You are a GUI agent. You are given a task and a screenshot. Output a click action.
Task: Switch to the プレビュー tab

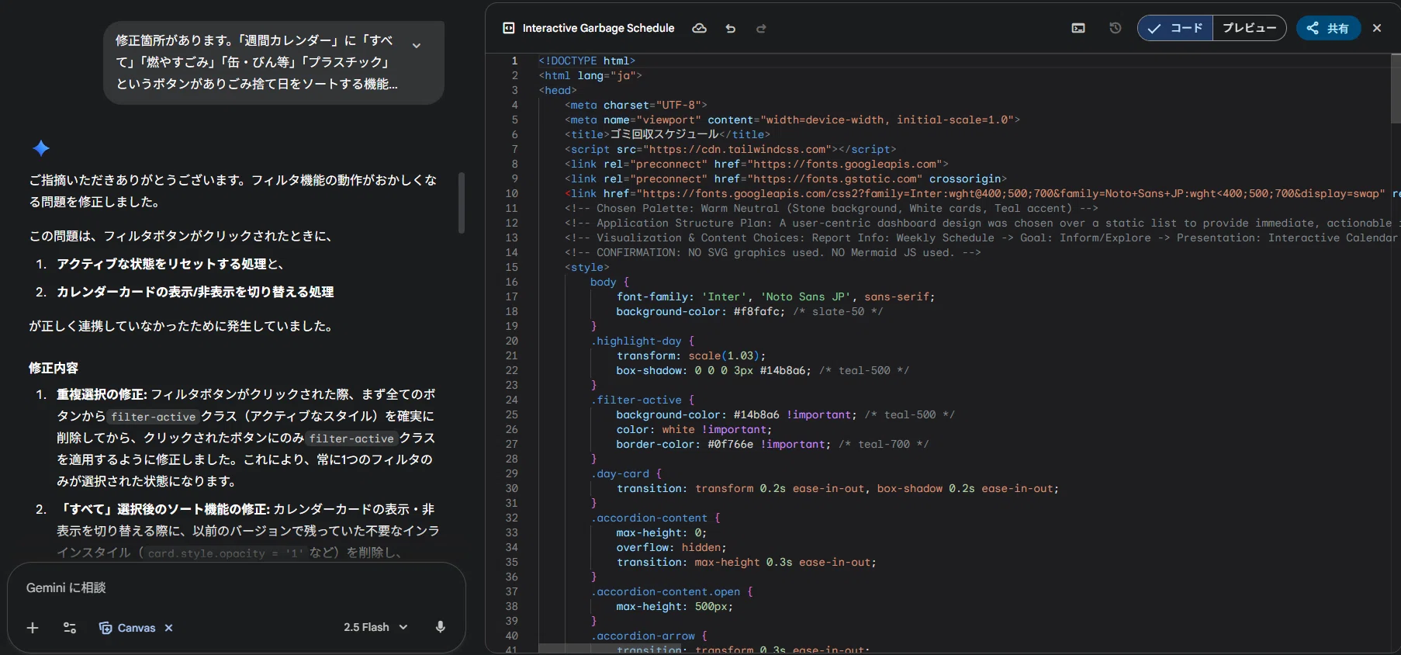point(1249,28)
